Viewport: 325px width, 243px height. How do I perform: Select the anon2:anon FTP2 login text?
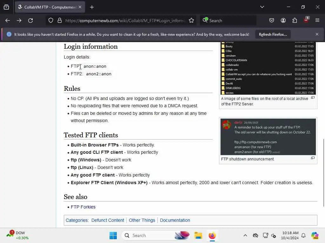pyautogui.click(x=99, y=74)
